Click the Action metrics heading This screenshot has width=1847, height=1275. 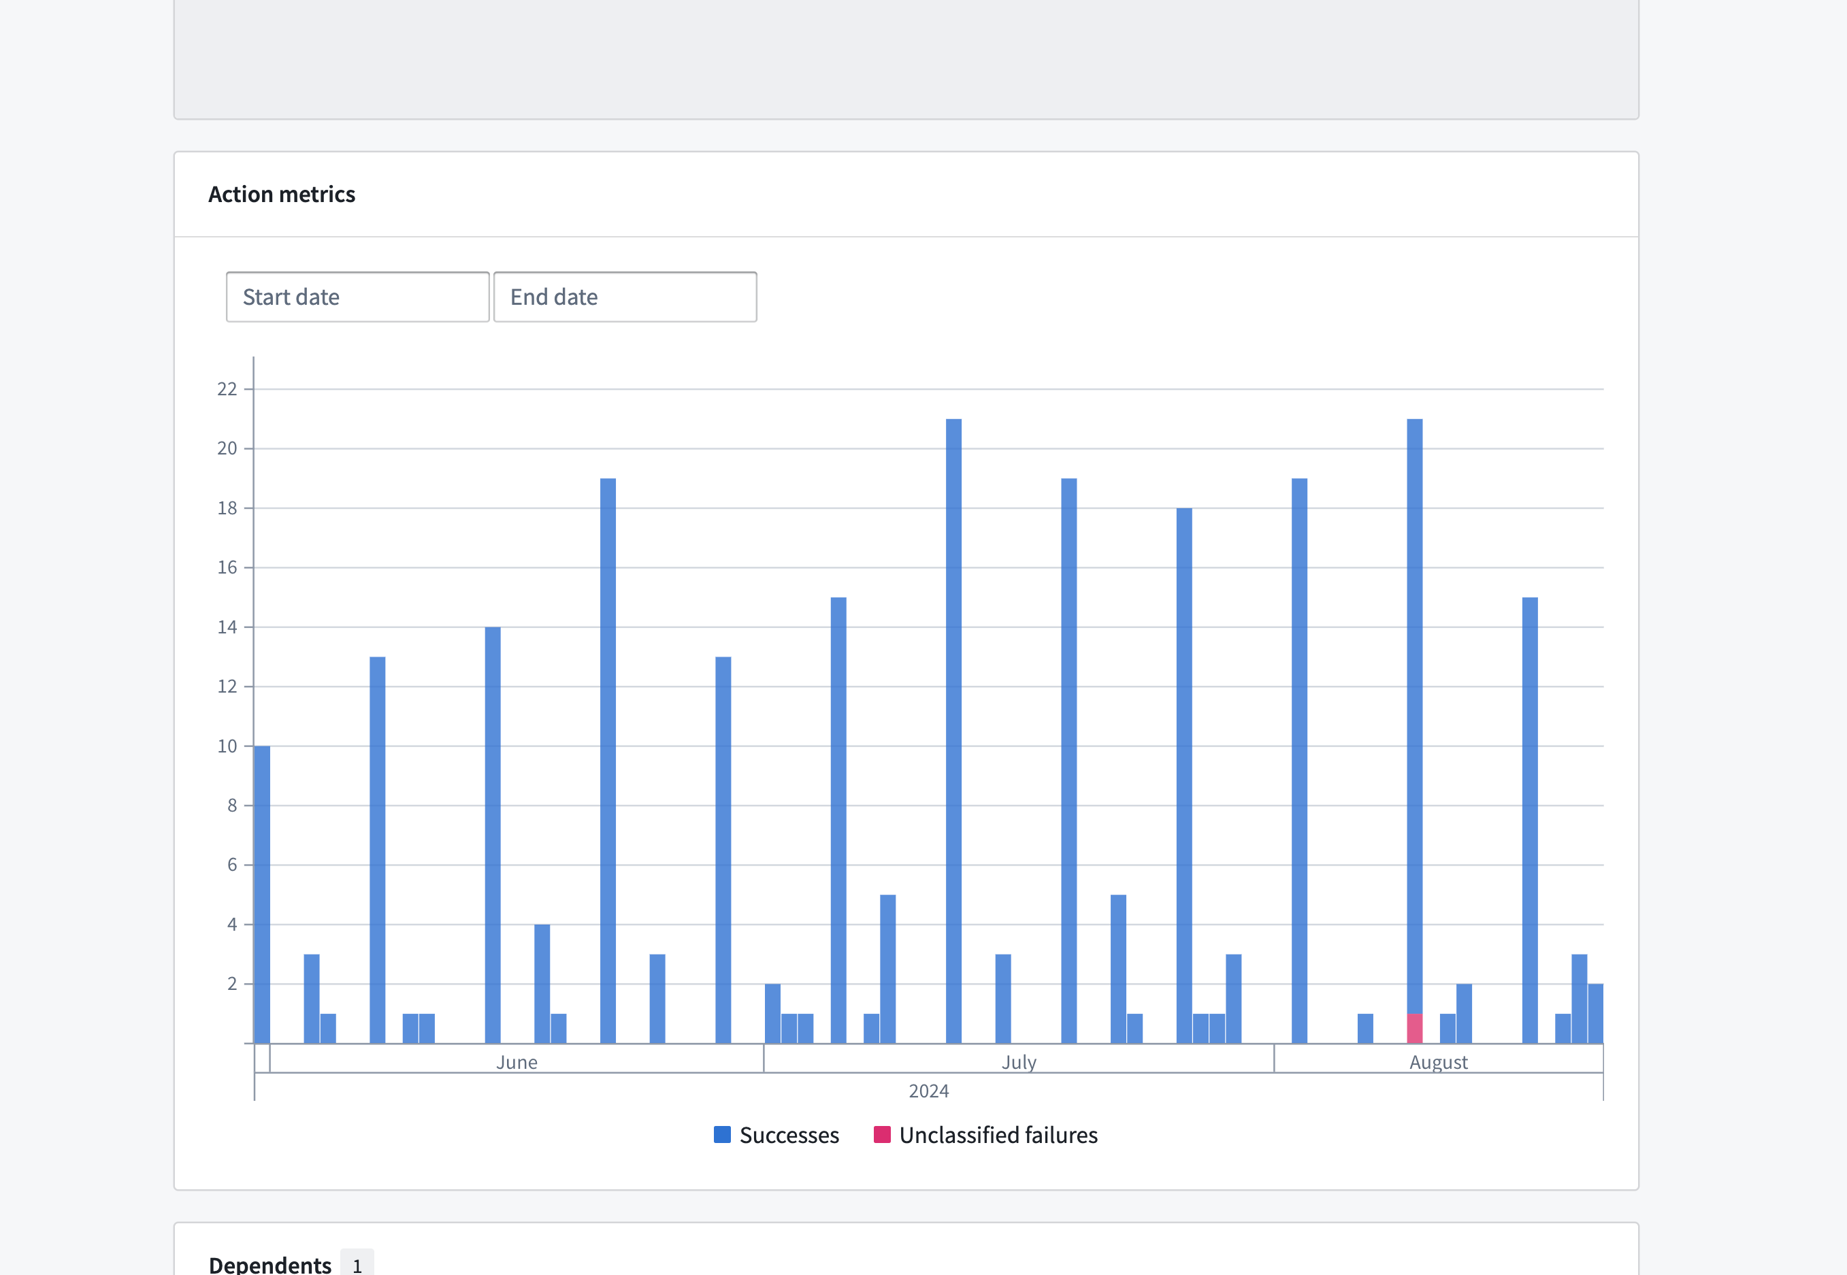click(281, 194)
